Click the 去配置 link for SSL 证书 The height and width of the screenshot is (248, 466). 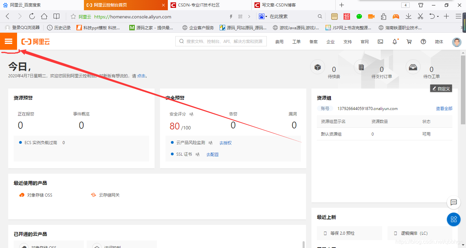213,154
